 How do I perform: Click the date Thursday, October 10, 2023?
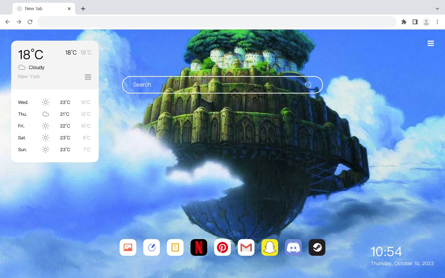[x=402, y=263]
